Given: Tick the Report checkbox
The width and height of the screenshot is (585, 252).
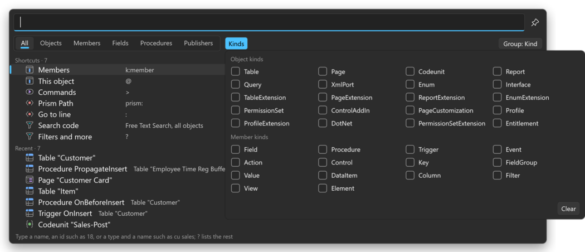Looking at the screenshot, I should pos(498,72).
